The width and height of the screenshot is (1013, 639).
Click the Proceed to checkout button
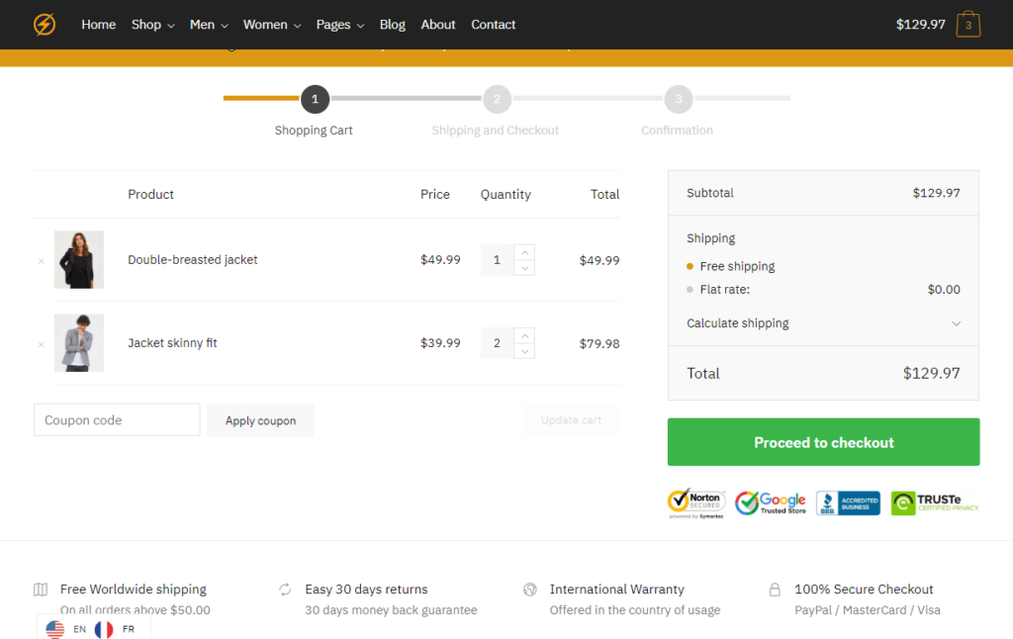823,441
